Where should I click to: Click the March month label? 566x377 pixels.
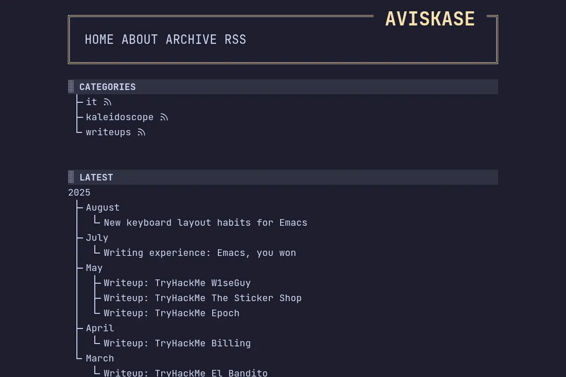[x=100, y=358]
